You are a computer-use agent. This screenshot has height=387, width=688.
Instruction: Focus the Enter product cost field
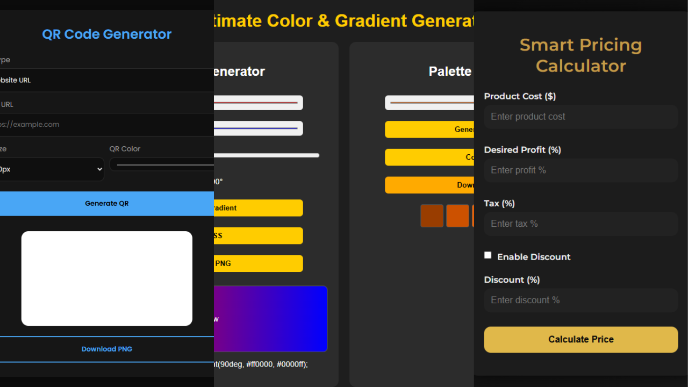[580, 117]
